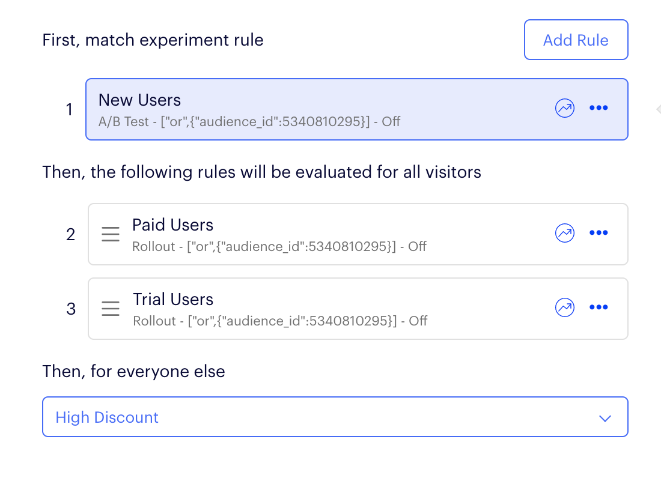
Task: Open the High Discount dropdown
Action: point(335,417)
